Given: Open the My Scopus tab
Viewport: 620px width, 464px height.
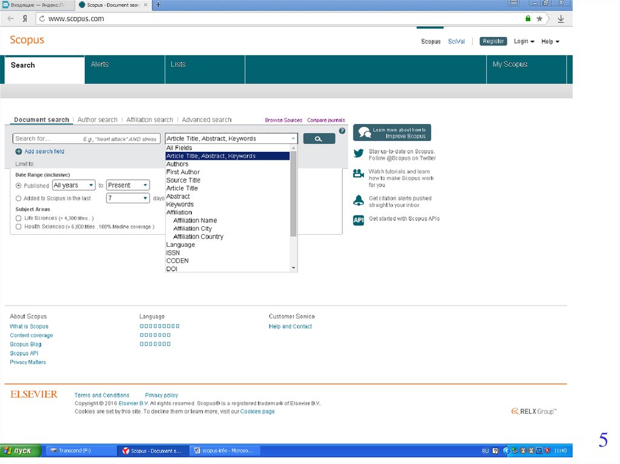Looking at the screenshot, I should click(x=526, y=70).
